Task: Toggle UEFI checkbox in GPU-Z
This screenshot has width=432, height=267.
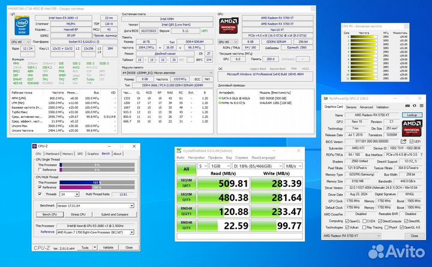Action: pos(411,142)
